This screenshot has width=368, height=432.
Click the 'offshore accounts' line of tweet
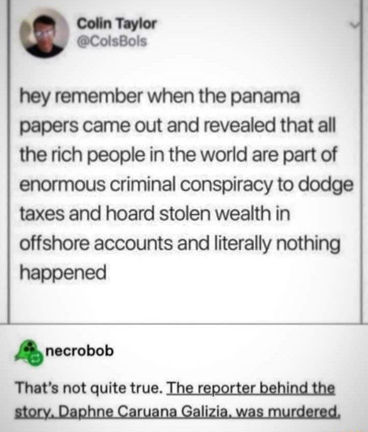[x=180, y=243]
